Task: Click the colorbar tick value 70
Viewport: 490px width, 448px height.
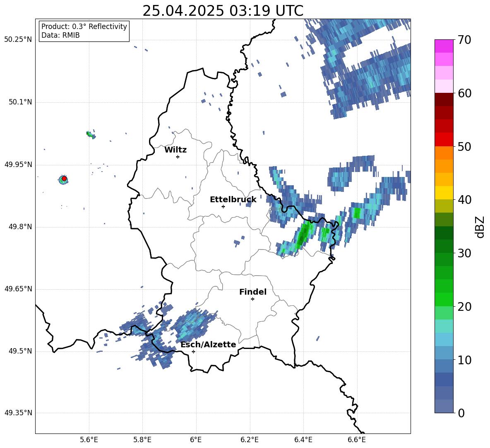Action: (x=464, y=40)
